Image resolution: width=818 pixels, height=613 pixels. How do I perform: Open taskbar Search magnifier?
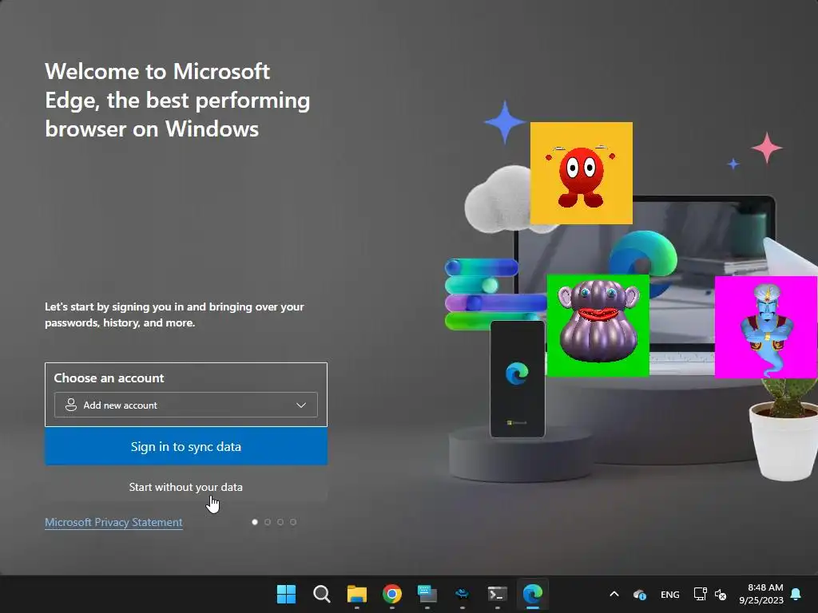pyautogui.click(x=321, y=594)
